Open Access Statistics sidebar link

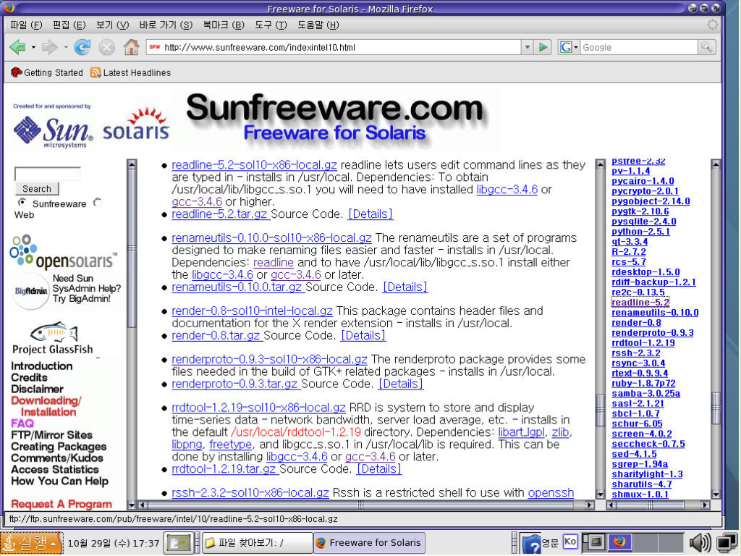point(55,469)
